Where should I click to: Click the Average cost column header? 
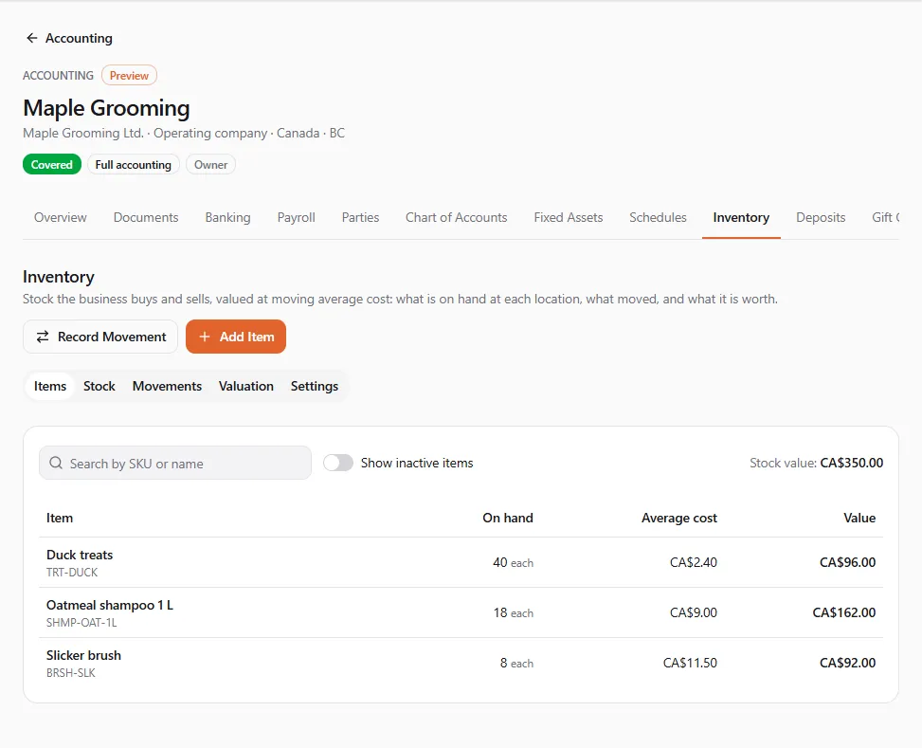(x=679, y=518)
